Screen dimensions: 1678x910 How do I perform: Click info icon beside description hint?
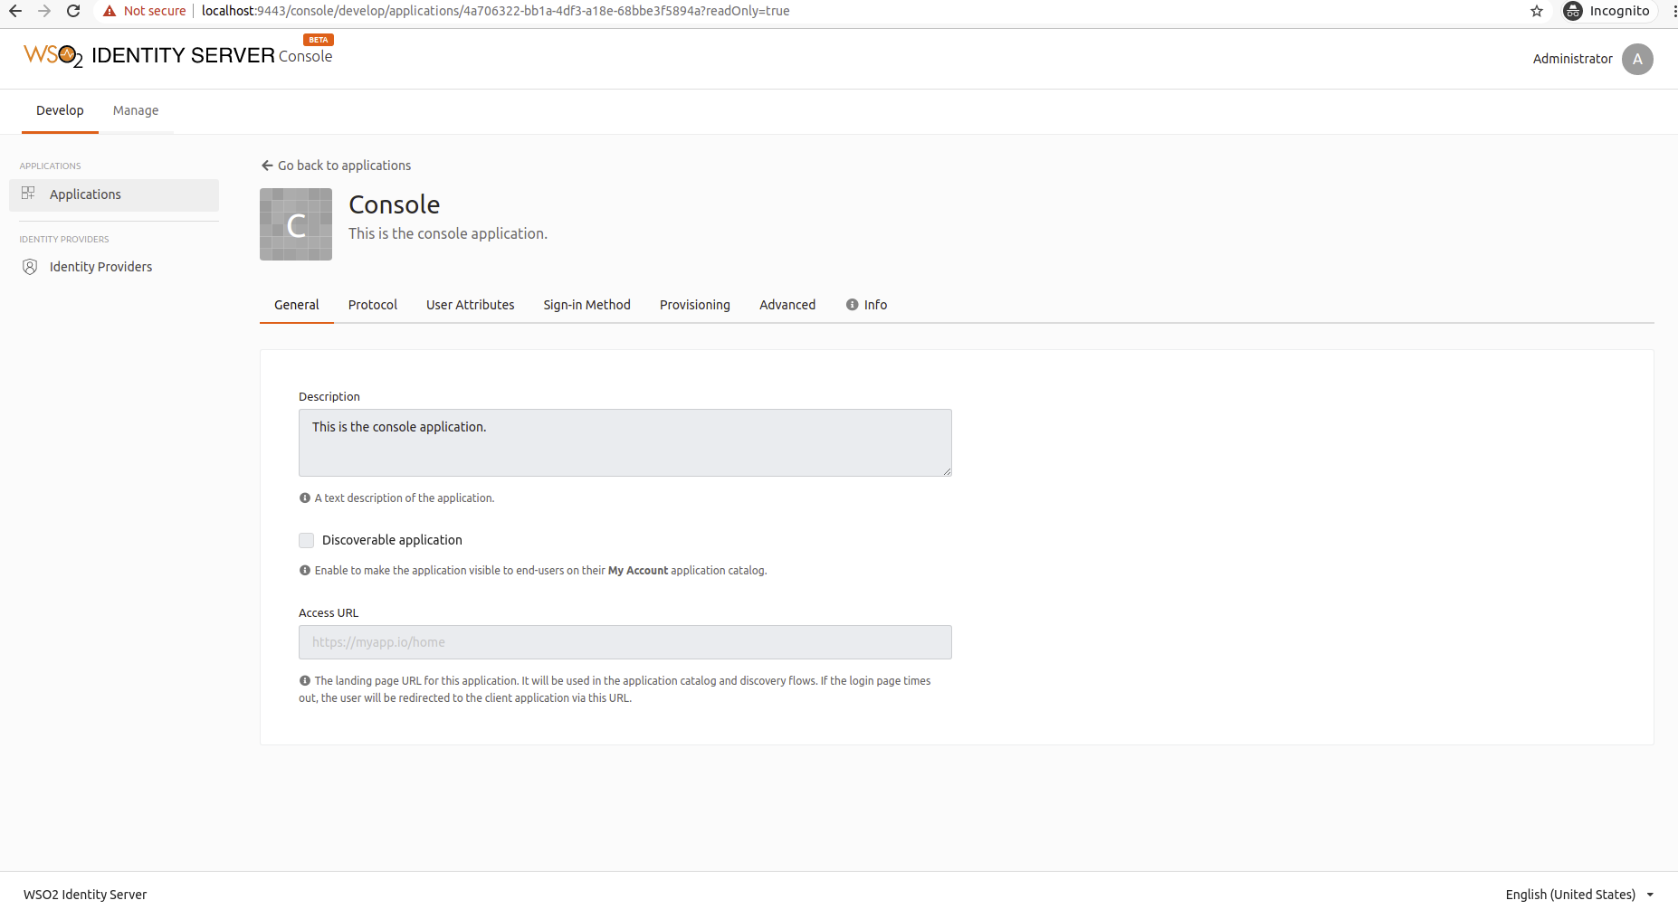point(305,498)
